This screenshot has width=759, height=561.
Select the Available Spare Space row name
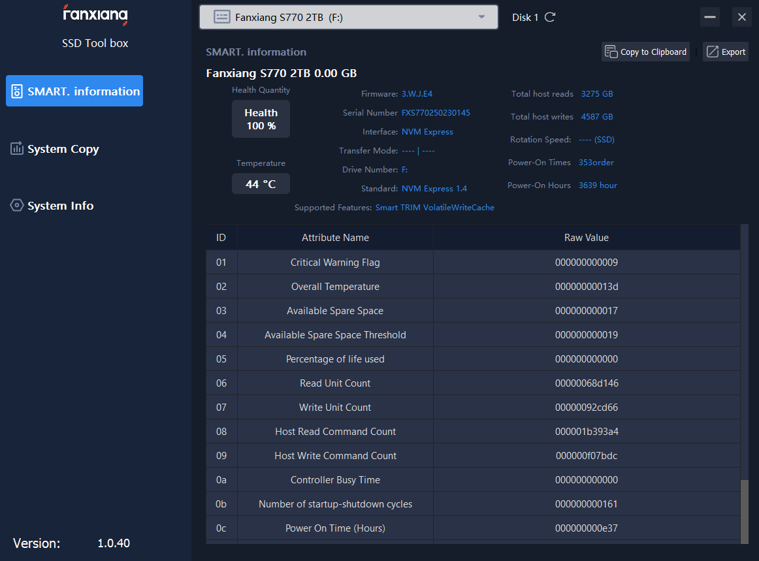click(x=335, y=311)
